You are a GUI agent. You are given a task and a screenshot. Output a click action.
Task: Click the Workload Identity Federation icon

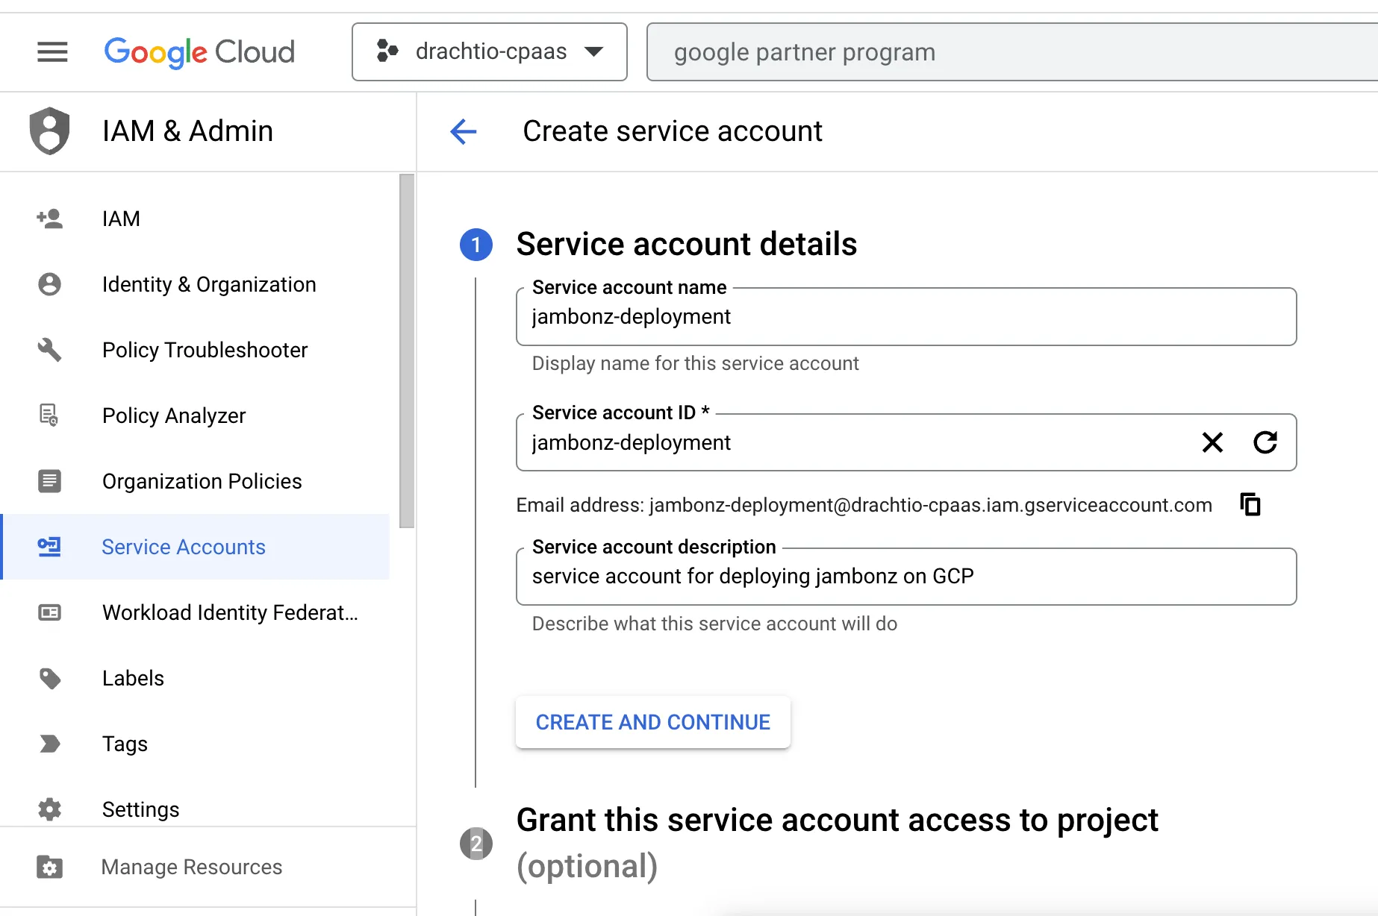point(49,612)
